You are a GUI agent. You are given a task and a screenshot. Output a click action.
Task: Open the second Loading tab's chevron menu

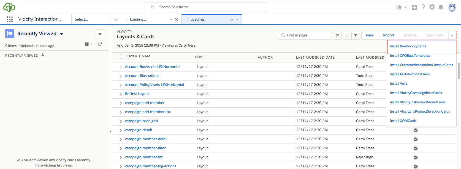[232, 19]
